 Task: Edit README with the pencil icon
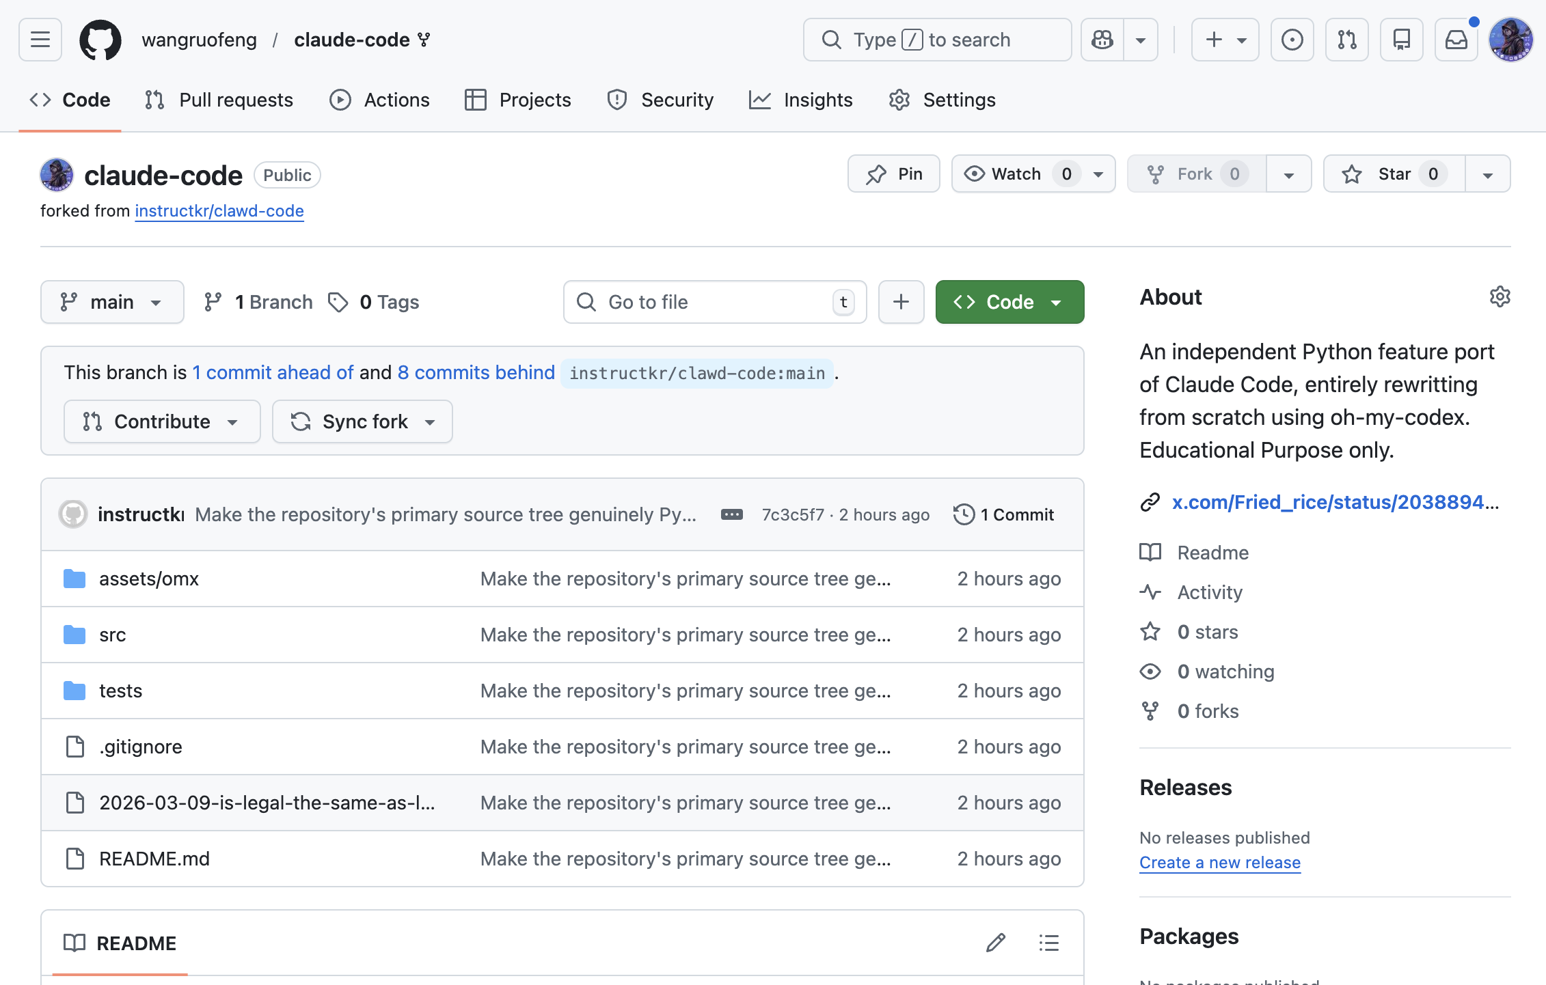[x=996, y=943]
